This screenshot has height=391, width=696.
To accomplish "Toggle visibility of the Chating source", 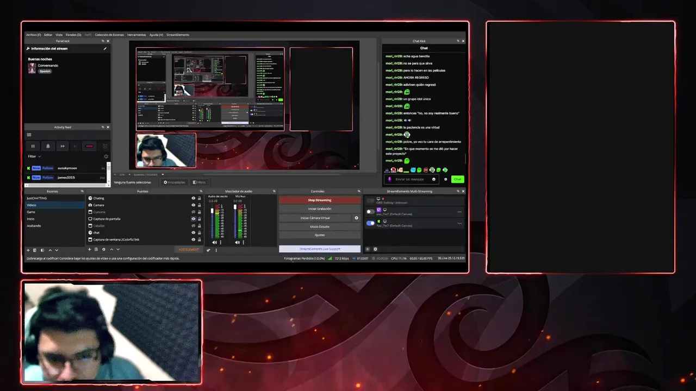I will (193, 198).
